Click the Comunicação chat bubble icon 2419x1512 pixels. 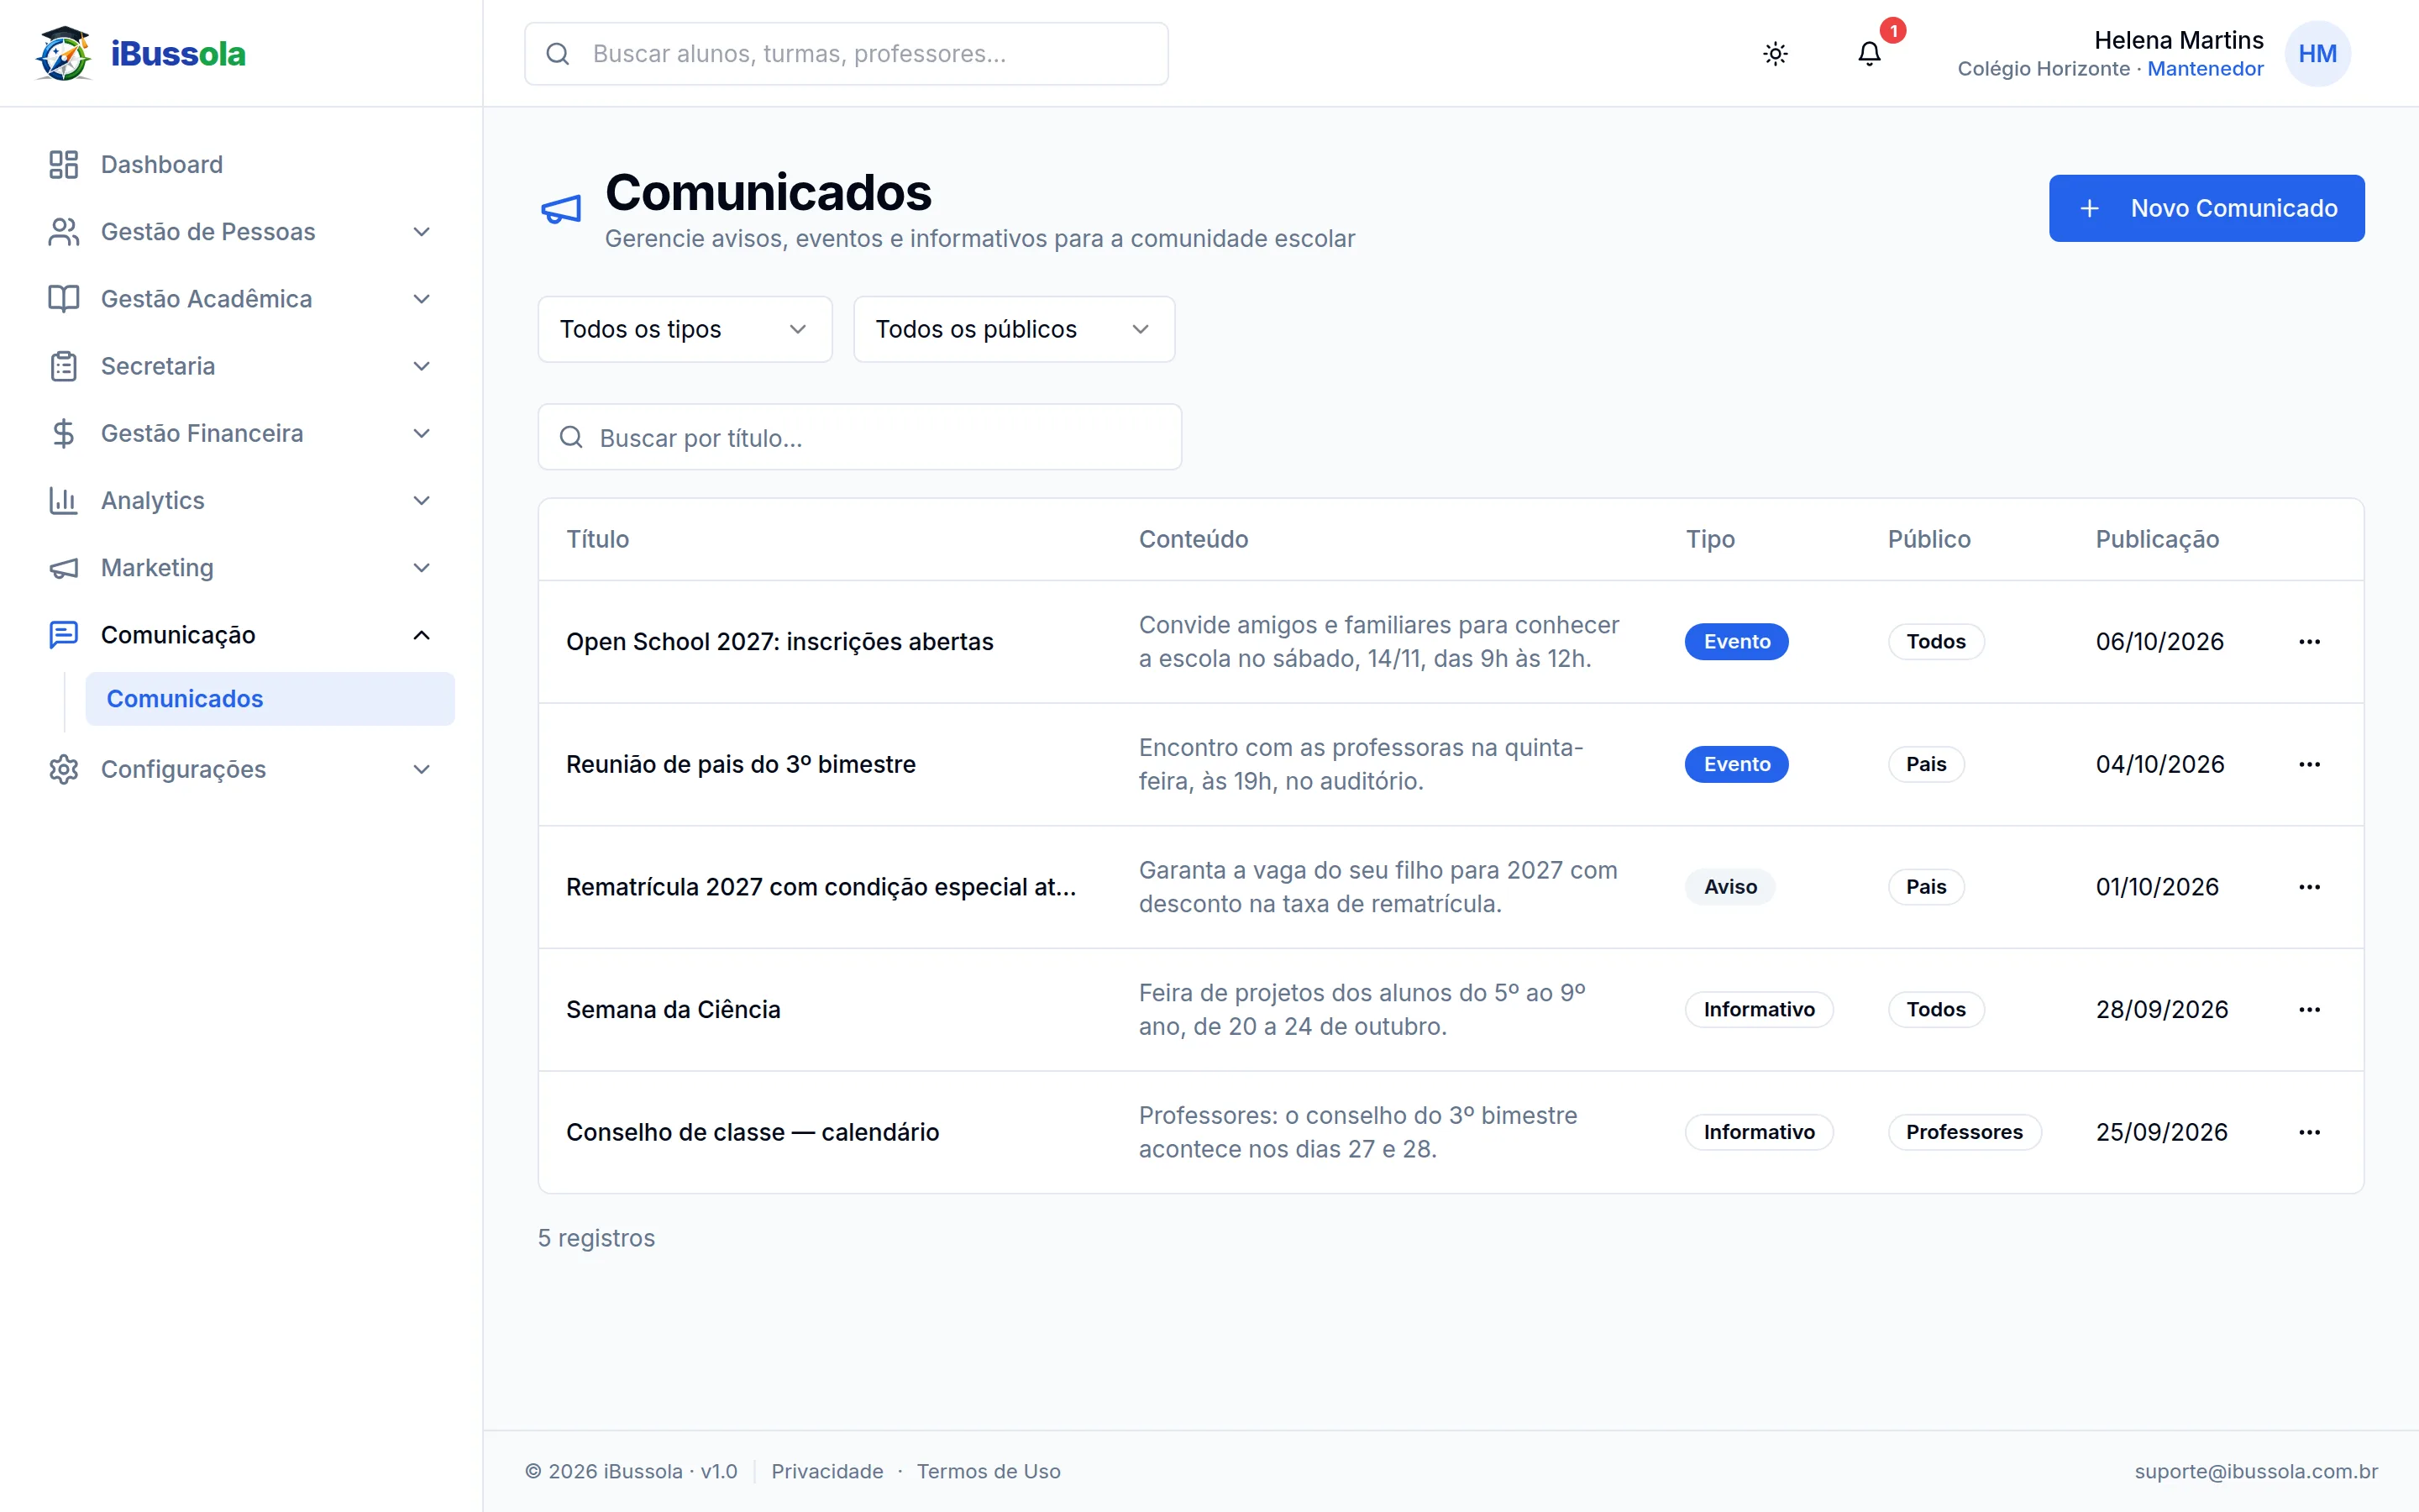(64, 635)
